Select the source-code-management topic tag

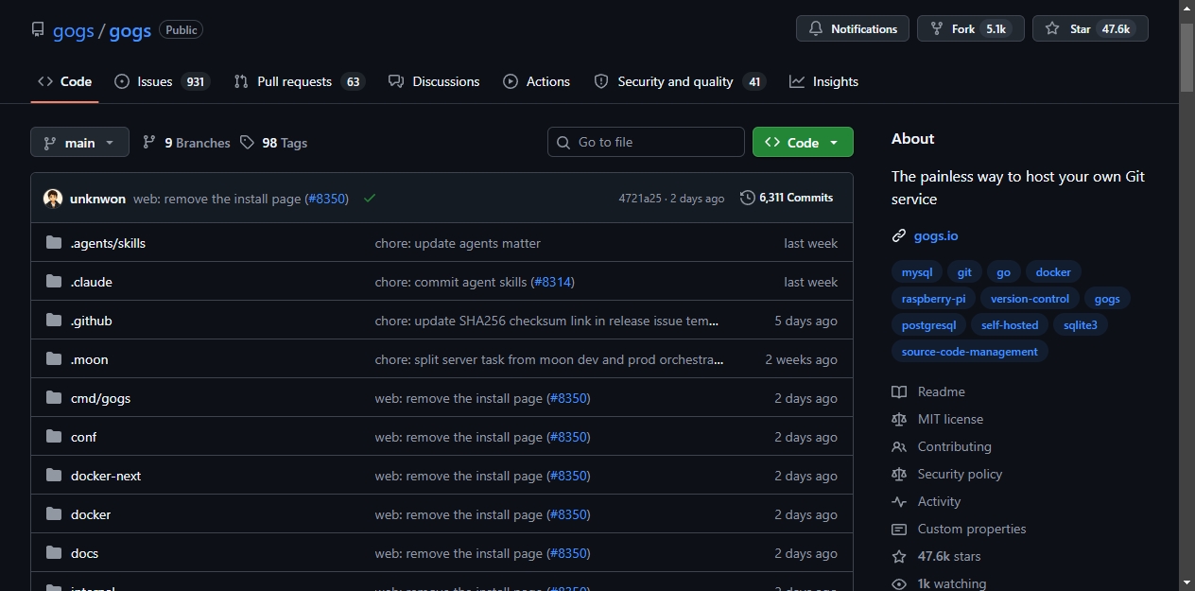point(970,351)
